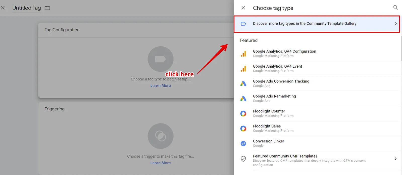Click 'Choose a trigger to make this tag fire' text
Screen dimensions: 402x175
(161, 156)
